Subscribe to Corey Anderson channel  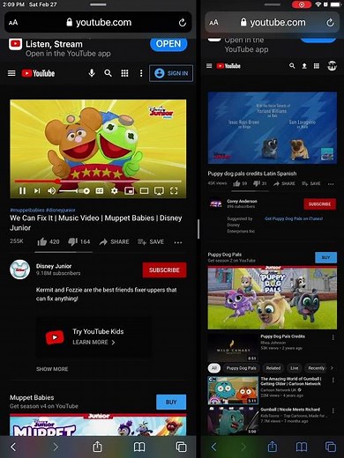point(320,203)
